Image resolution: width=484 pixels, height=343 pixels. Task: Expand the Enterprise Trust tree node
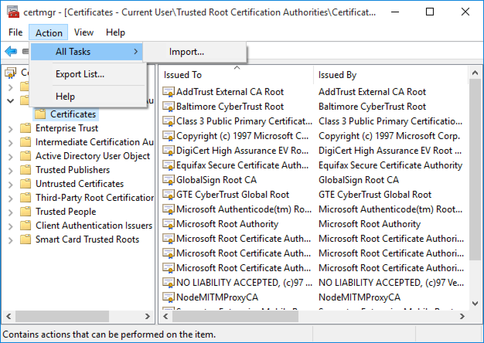click(10, 129)
